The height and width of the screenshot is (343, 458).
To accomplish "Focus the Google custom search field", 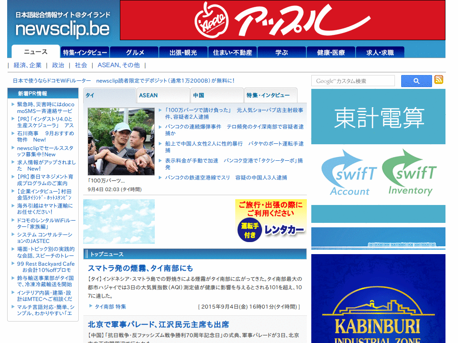I will pyautogui.click(x=353, y=81).
